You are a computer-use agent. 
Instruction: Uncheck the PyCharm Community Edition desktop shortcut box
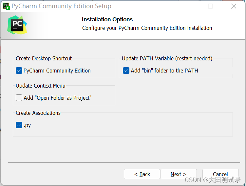pyautogui.click(x=19, y=71)
